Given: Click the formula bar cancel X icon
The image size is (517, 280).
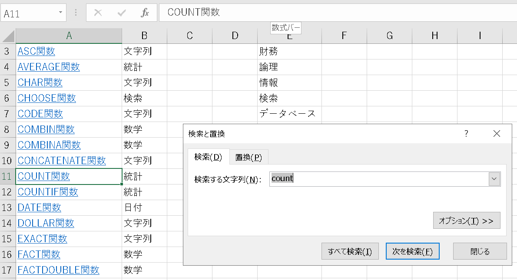Looking at the screenshot, I should (98, 13).
